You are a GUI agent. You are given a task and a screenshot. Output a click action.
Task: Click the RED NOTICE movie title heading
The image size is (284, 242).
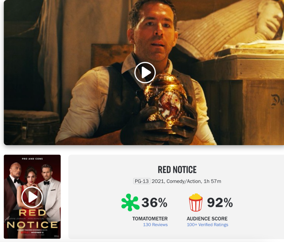click(x=177, y=170)
